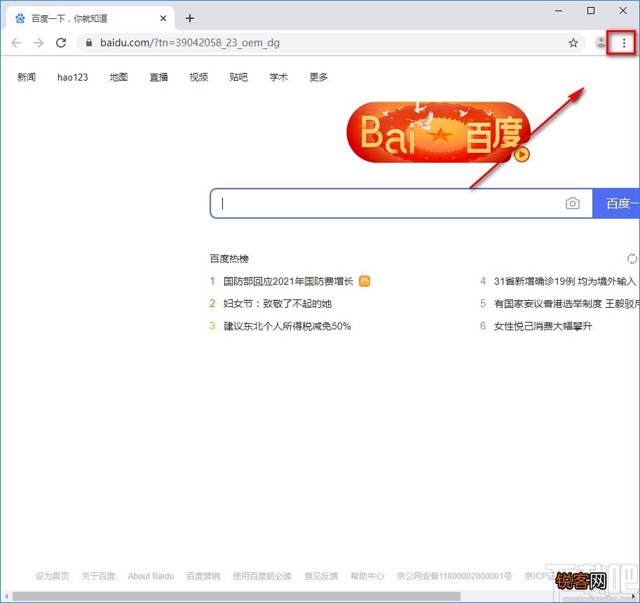Open the Chrome three-dot menu
This screenshot has width=640, height=603.
(x=624, y=43)
